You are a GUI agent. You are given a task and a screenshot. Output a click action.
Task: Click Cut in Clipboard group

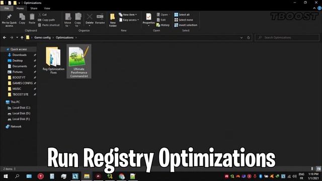click(42, 15)
